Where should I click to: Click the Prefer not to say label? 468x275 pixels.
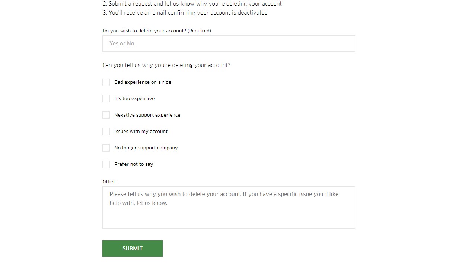(x=134, y=164)
